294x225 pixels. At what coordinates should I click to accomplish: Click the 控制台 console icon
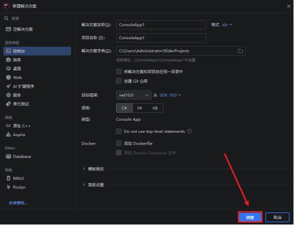coord(8,51)
